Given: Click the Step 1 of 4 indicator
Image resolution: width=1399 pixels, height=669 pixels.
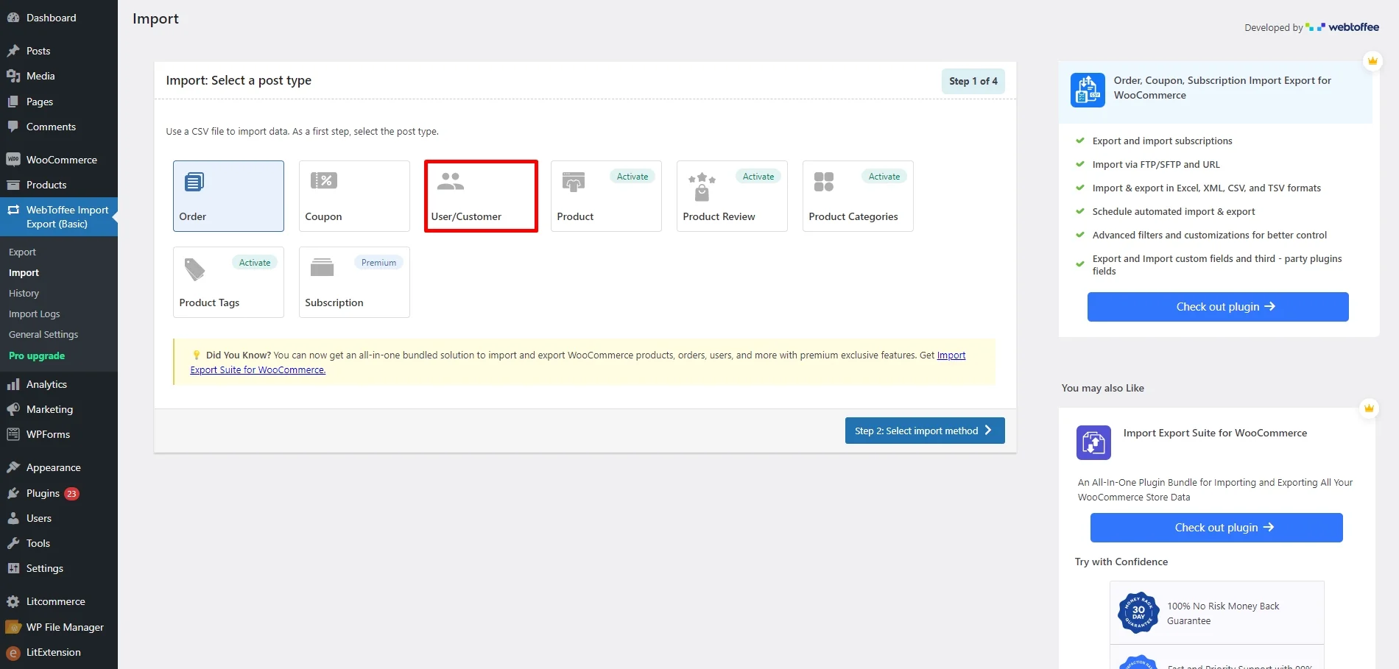Looking at the screenshot, I should [973, 81].
